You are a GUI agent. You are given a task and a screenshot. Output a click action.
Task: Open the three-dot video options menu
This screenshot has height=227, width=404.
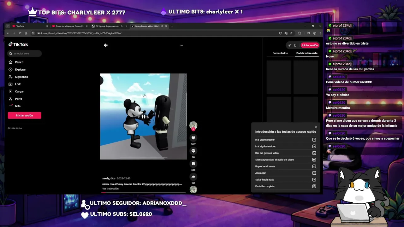[181, 45]
